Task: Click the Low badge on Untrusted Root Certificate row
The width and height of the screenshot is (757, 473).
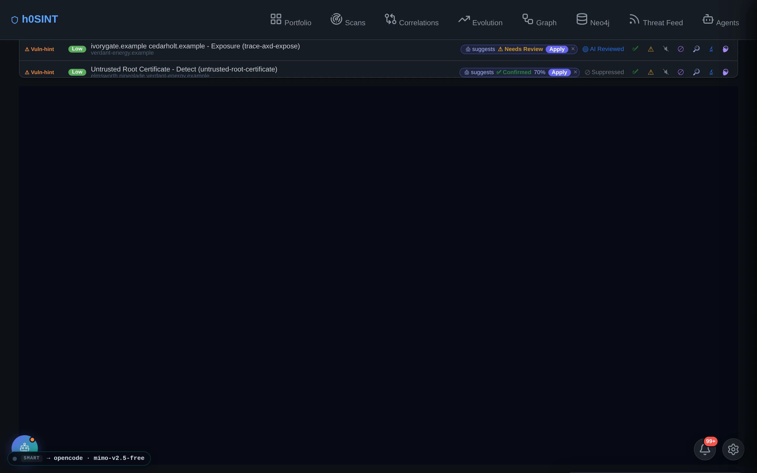Action: coord(77,72)
